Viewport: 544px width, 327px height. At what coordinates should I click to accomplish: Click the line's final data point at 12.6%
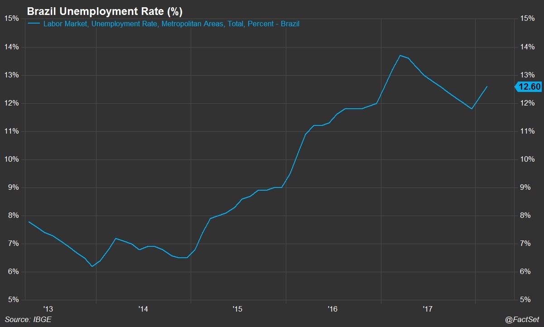pyautogui.click(x=487, y=87)
